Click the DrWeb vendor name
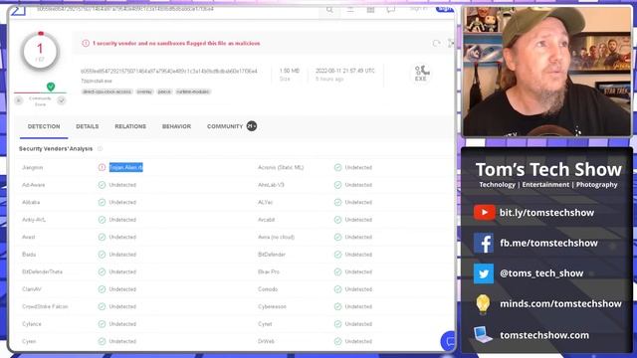637x358 pixels. click(x=266, y=341)
